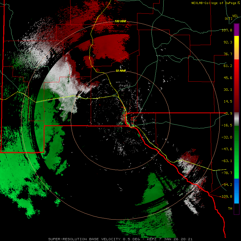Click the -63.1 legend value
Screen dimensions: 241x241
(x=227, y=161)
